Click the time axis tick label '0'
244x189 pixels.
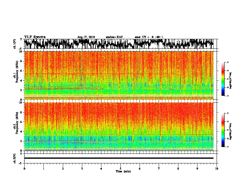(24, 169)
